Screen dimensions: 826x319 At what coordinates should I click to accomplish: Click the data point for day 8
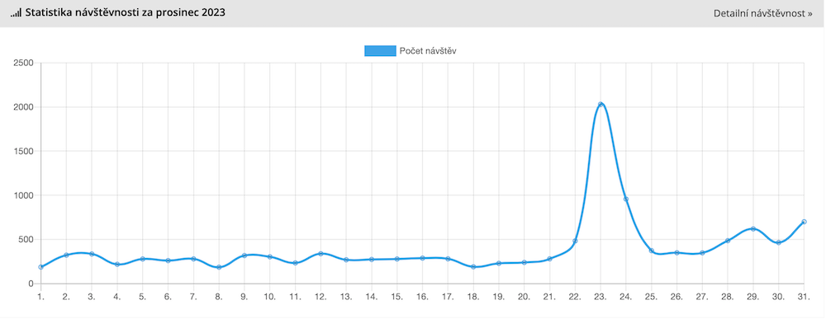[219, 268]
